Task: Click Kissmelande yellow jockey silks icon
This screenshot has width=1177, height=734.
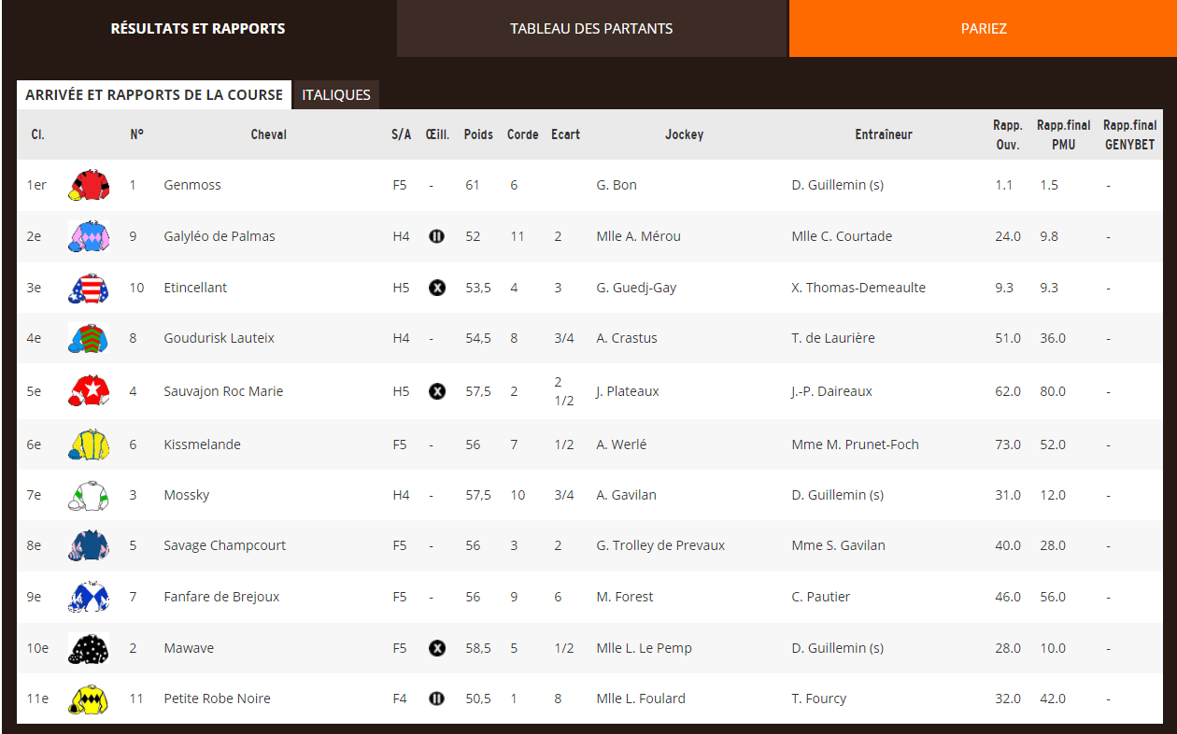Action: (89, 445)
